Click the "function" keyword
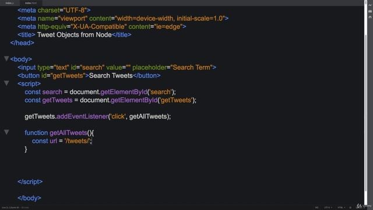Viewport: 373px width, 210px height. click(x=36, y=132)
